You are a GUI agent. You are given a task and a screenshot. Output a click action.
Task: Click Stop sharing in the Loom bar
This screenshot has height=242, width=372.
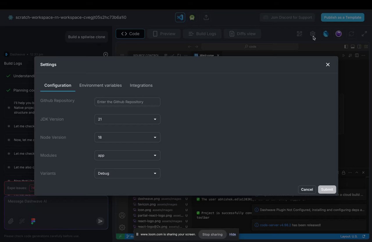(212, 234)
